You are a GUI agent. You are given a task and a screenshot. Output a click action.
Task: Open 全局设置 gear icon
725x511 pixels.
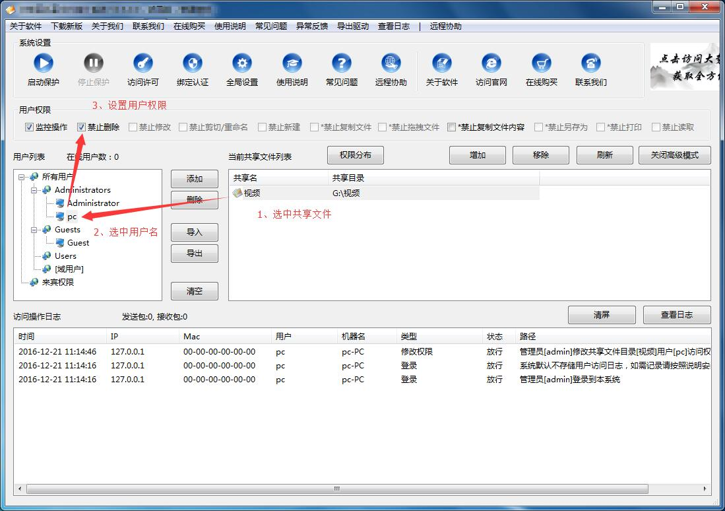(242, 63)
